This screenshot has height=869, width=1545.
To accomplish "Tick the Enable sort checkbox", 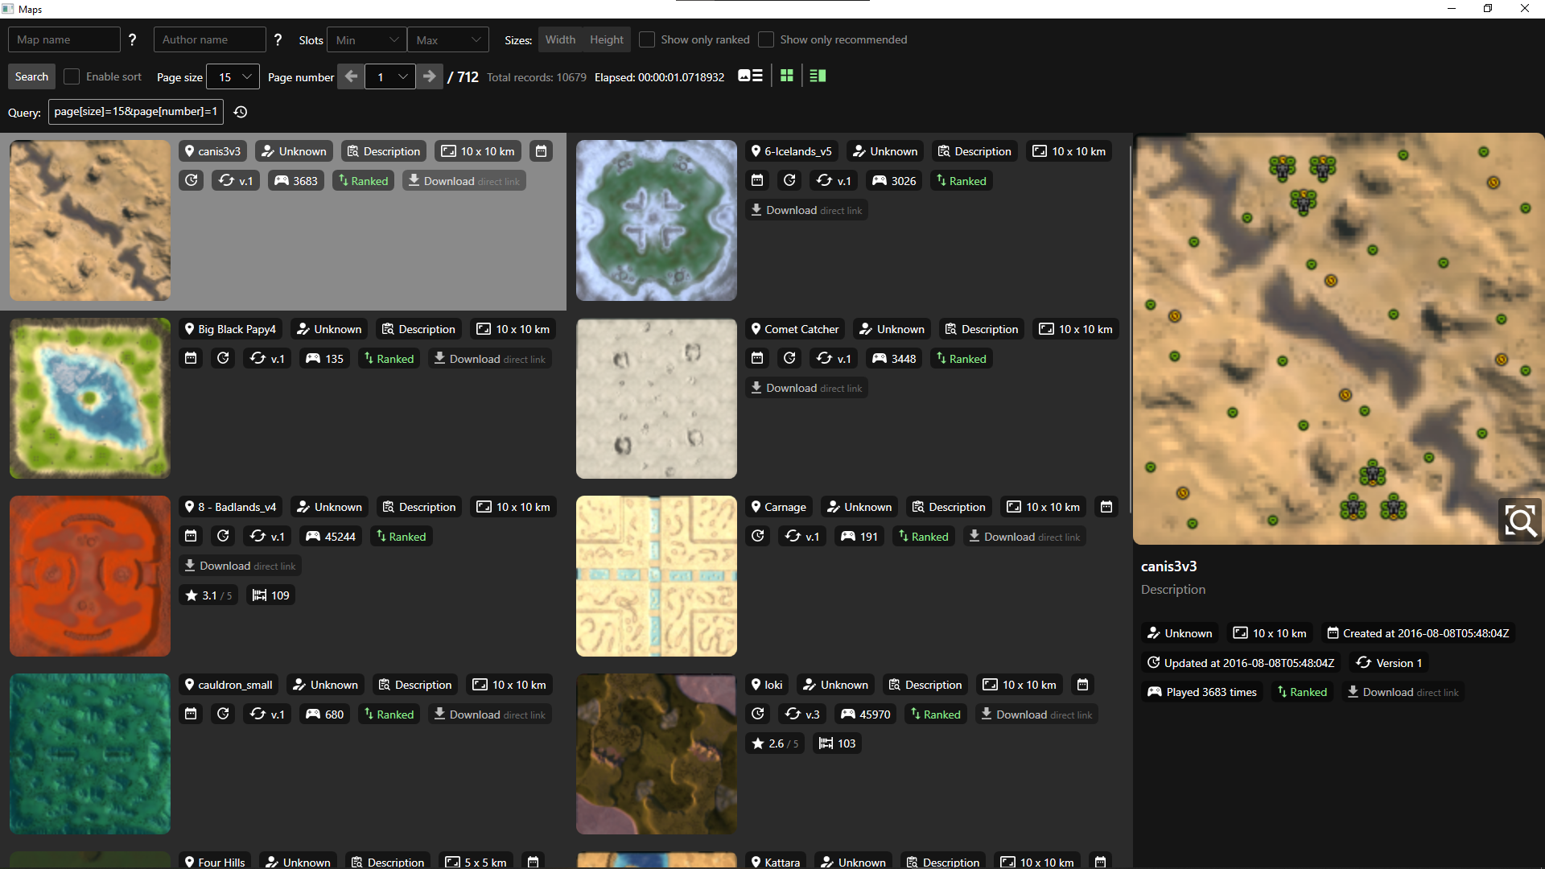I will 72,76.
